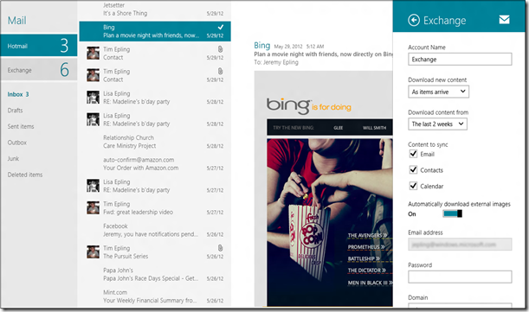
Task: Click the Battleship link in Bing email
Action: pos(364,258)
